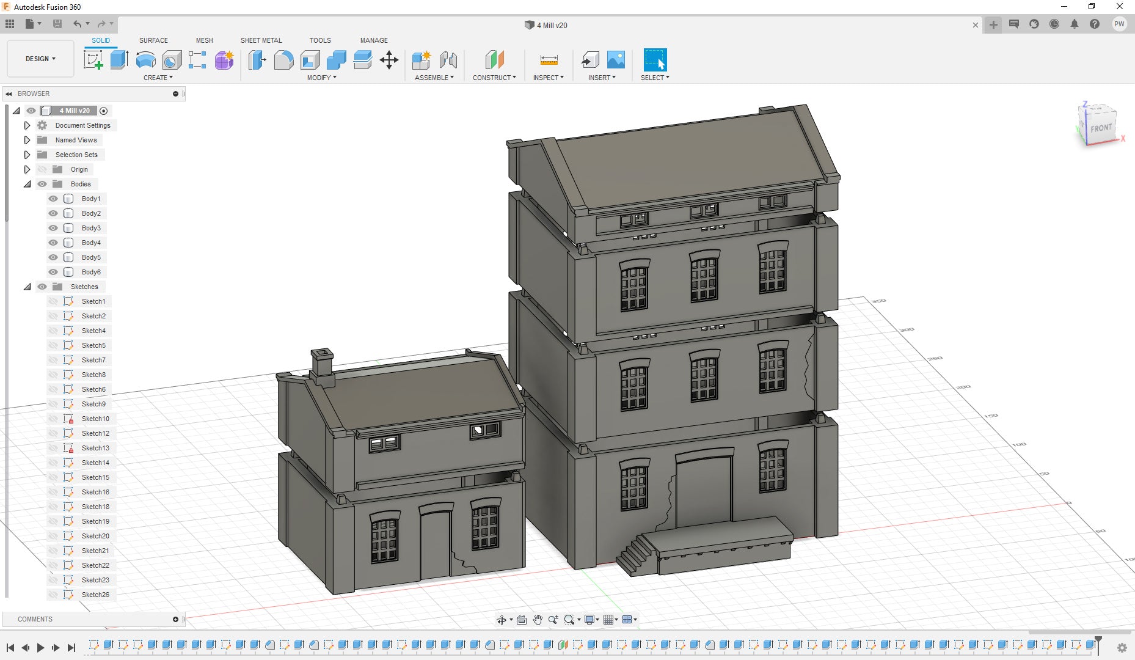
Task: Collapse the BROWSER panel arrows
Action: 9,94
